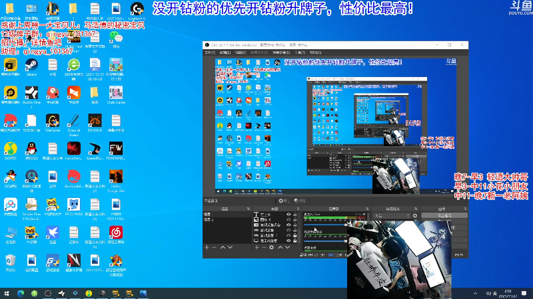Open the 360 browser desktop shortcut

tap(74, 69)
